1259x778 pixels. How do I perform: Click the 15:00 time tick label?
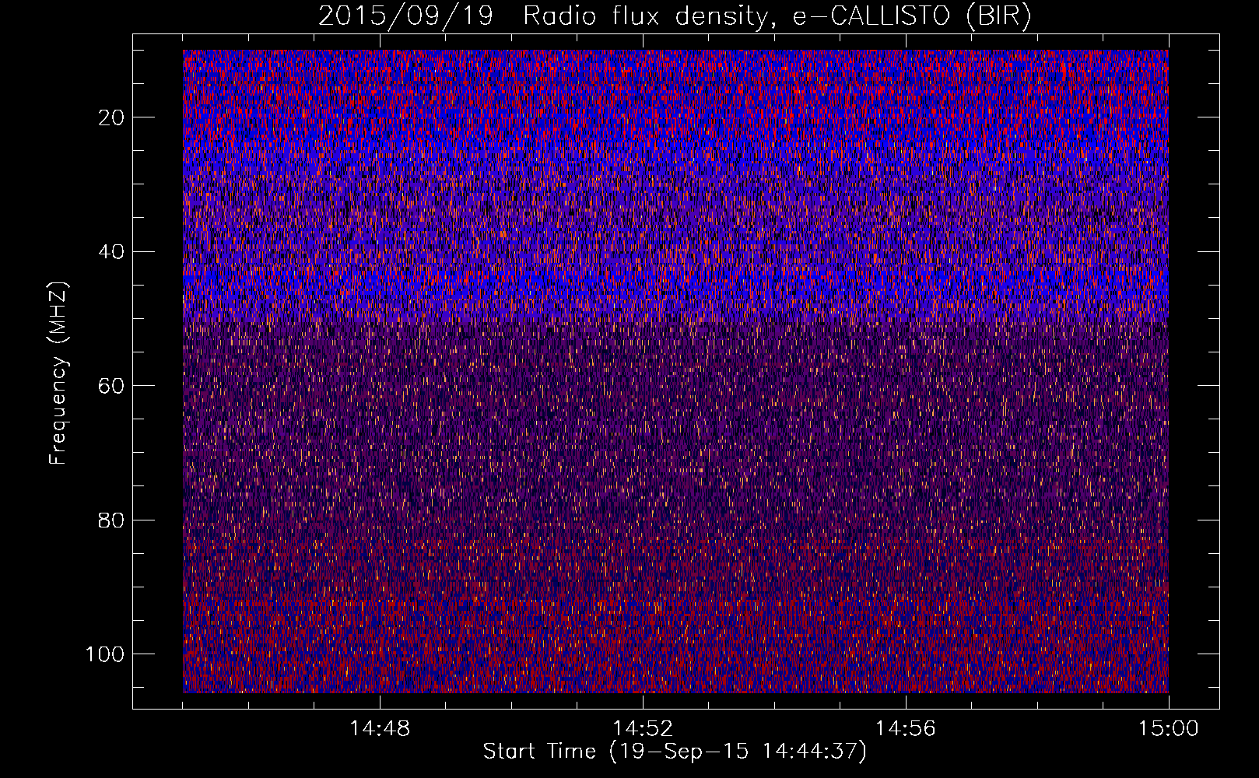point(1169,729)
